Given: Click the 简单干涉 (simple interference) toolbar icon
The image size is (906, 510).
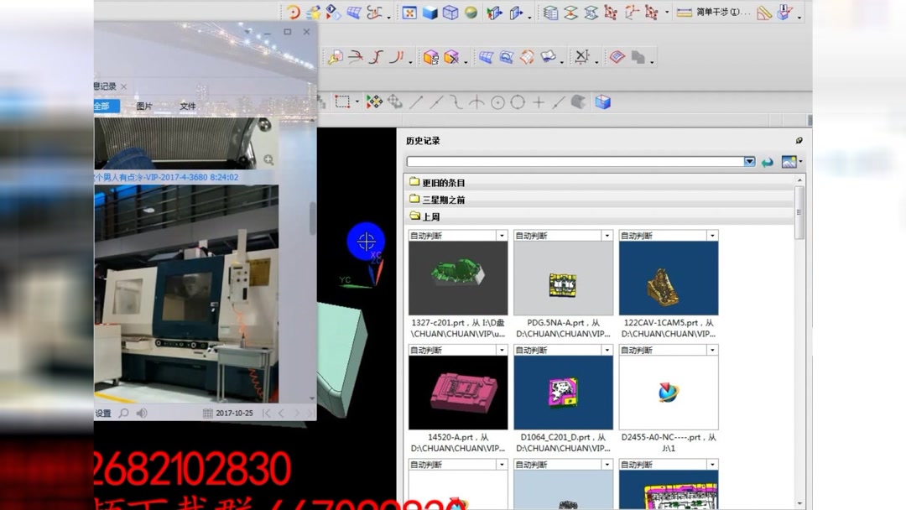Looking at the screenshot, I should tap(685, 12).
